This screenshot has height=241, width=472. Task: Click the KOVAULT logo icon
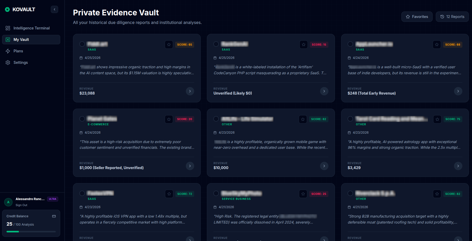pyautogui.click(x=7, y=9)
